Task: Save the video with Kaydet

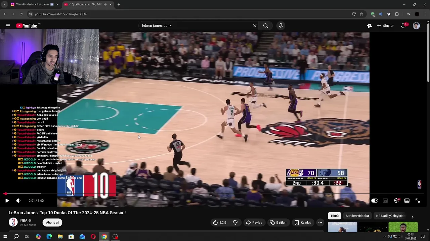Action: tap(302, 223)
